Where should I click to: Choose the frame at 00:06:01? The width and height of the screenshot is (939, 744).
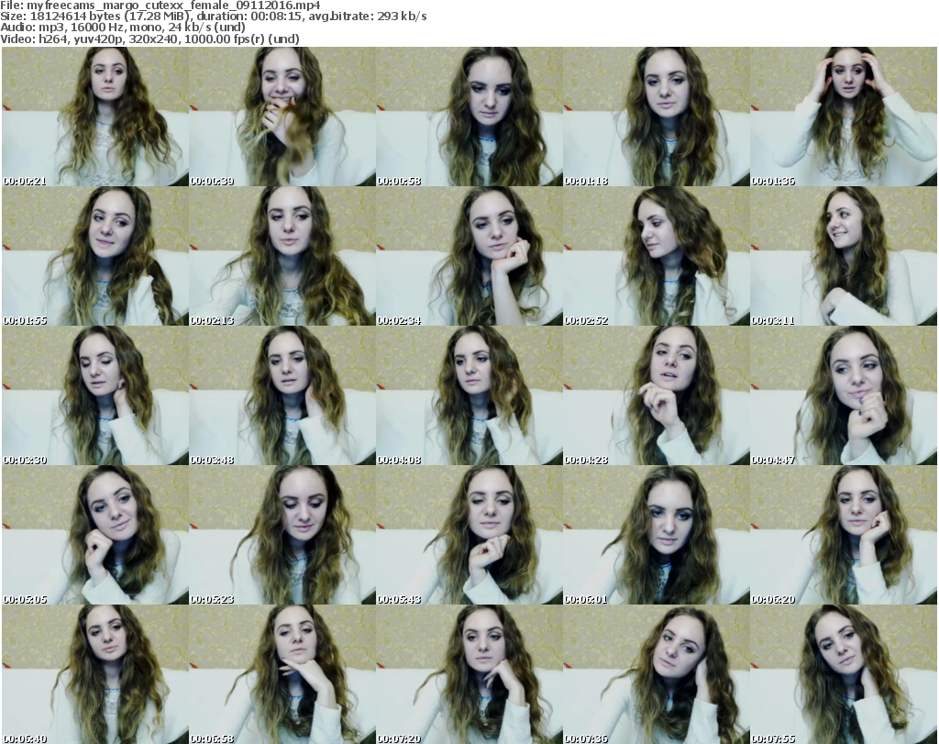click(657, 535)
